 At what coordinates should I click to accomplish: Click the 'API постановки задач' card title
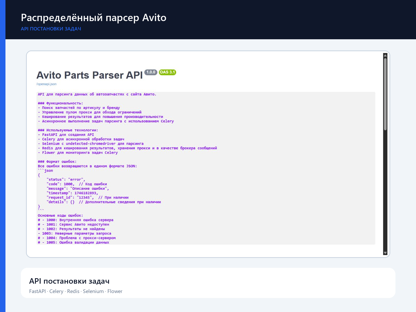[x=69, y=281]
